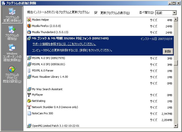The image size is (182, 132).
Task: Click the MSXML 4.0 SP2 (KB927978) icon
Action: click(29, 58)
